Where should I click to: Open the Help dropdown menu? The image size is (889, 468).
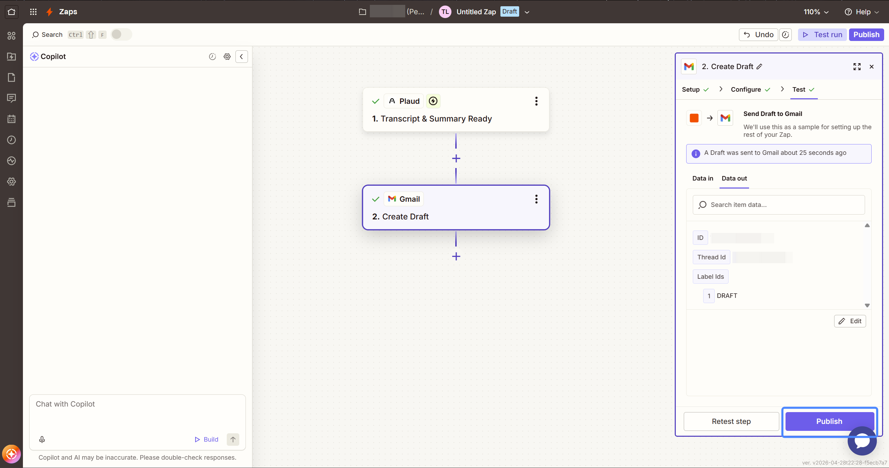tap(862, 12)
